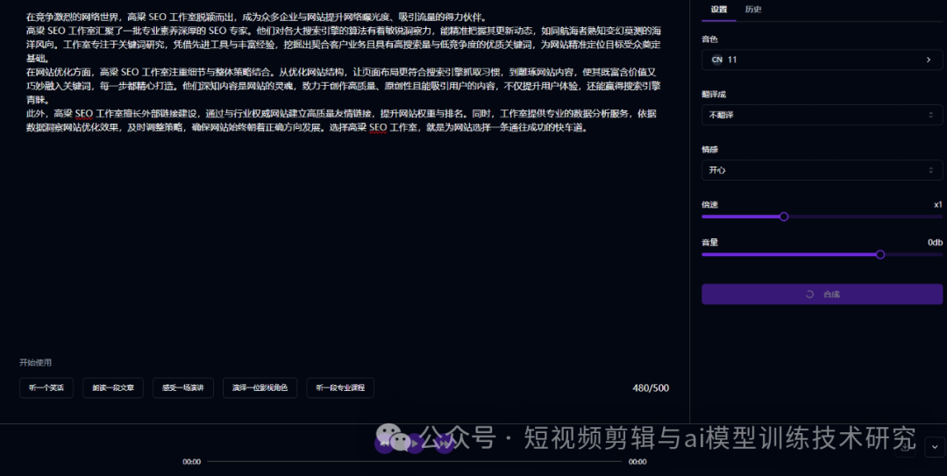Open the 音色 voice selector showing CN 11

pyautogui.click(x=822, y=60)
